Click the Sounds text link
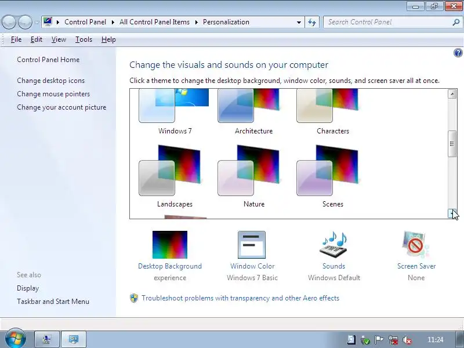The width and height of the screenshot is (464, 348). pos(334,266)
